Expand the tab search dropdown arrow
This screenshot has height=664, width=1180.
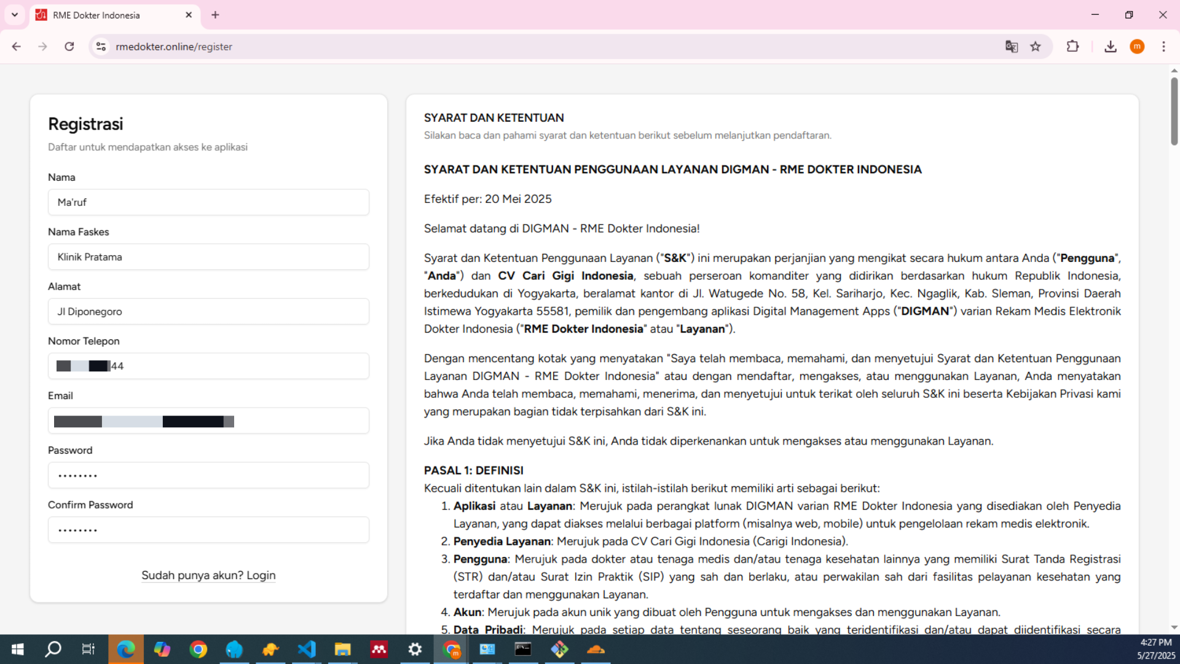[15, 15]
